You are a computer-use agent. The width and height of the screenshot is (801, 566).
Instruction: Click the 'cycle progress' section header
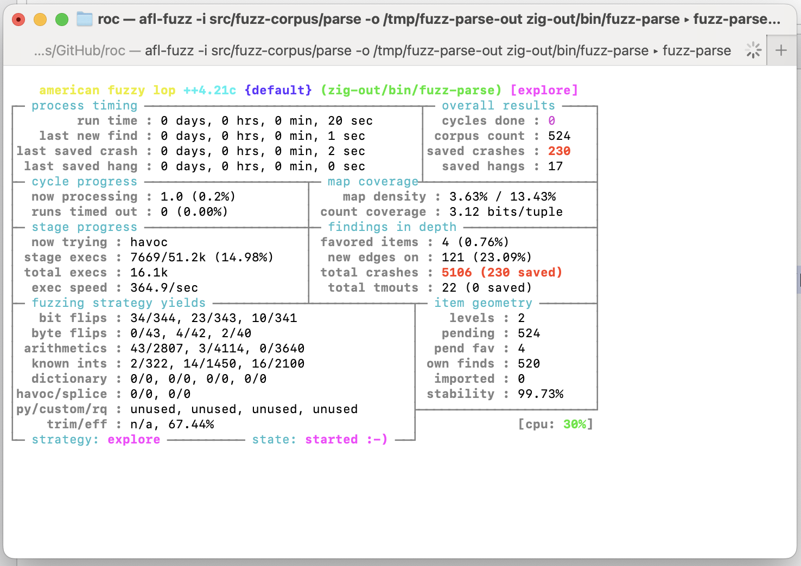coord(85,181)
